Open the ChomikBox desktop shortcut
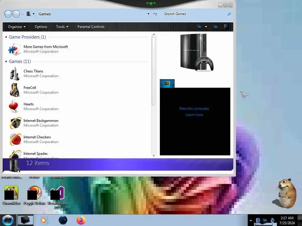Screen dimensions: 302x226 [x=12, y=195]
